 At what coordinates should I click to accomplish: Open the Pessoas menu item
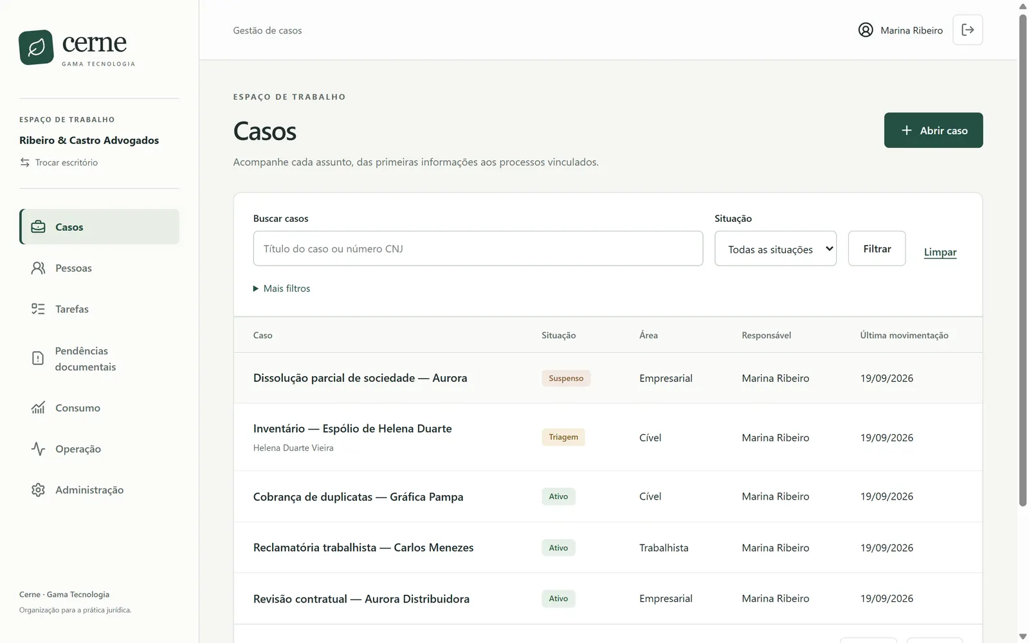[99, 268]
